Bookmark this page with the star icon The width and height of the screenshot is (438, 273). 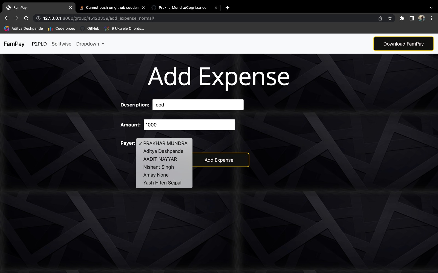pos(390,18)
